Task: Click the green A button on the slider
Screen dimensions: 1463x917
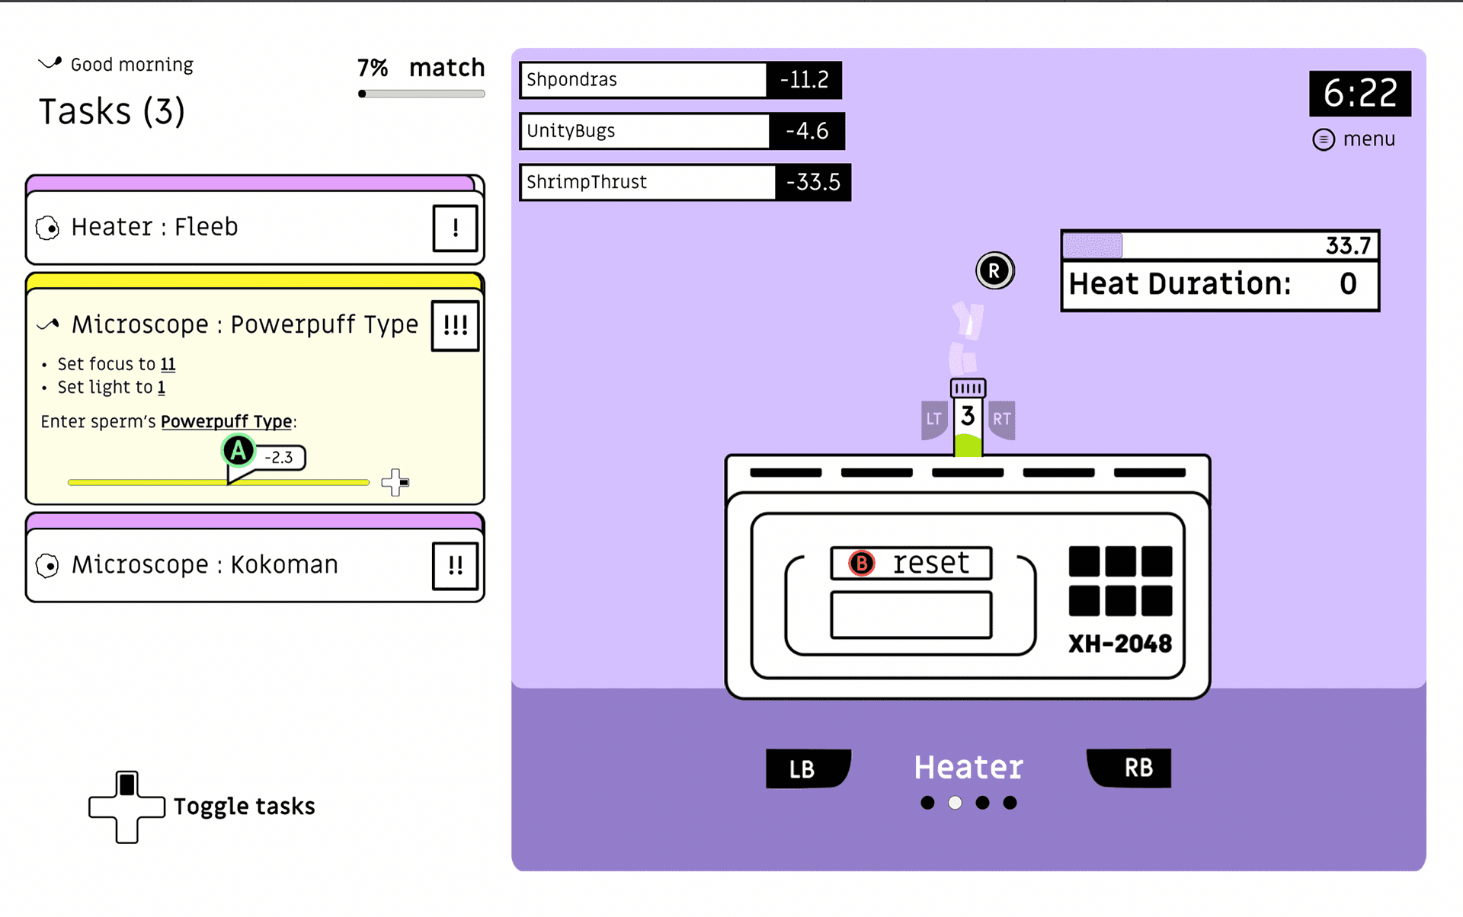Action: click(x=238, y=451)
